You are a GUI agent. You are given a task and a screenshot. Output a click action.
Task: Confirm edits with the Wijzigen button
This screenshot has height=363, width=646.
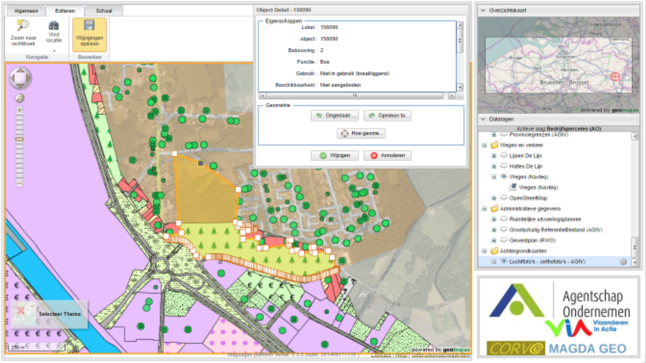335,155
